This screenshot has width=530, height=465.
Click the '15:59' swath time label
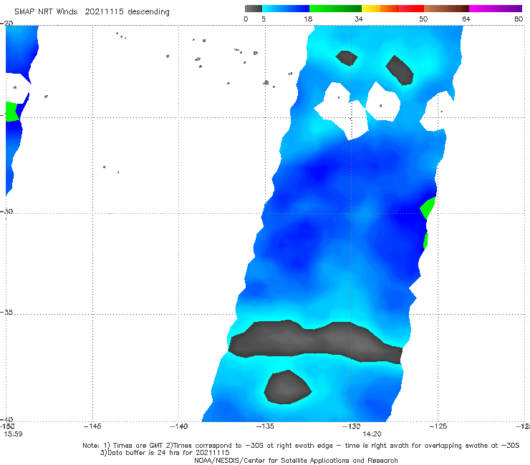(x=13, y=434)
